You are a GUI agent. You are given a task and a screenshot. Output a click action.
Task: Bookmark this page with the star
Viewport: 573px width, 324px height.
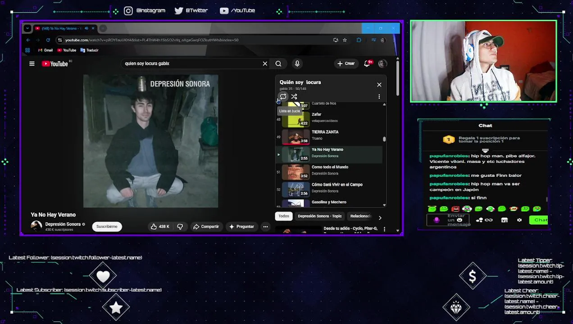click(345, 40)
